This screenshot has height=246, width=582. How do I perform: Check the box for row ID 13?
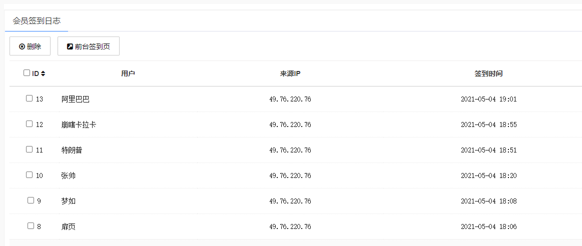29,98
